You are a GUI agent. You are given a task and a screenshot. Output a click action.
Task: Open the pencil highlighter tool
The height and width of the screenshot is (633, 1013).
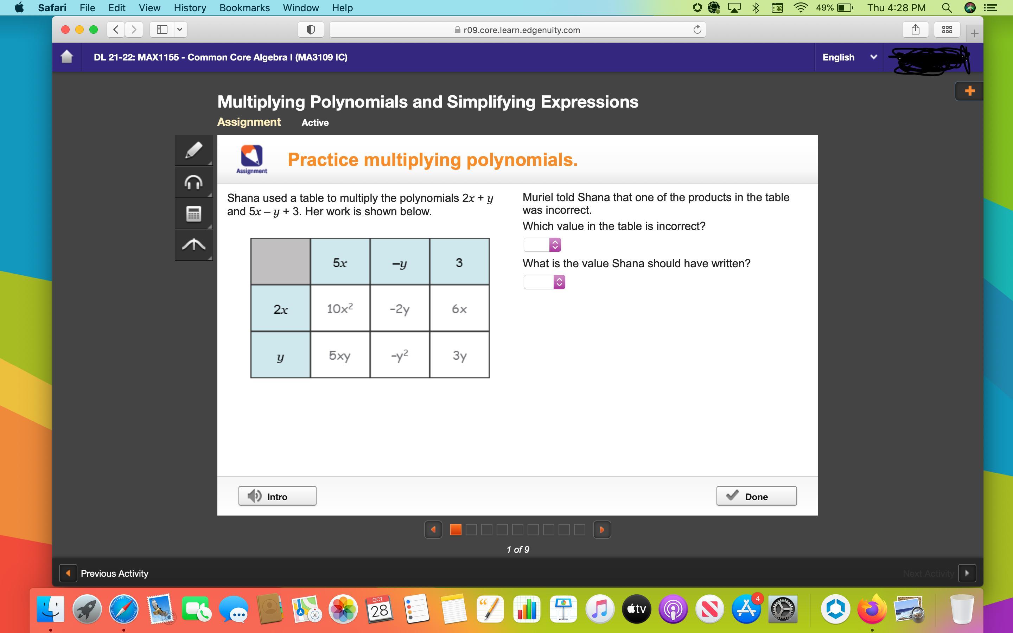pos(193,151)
